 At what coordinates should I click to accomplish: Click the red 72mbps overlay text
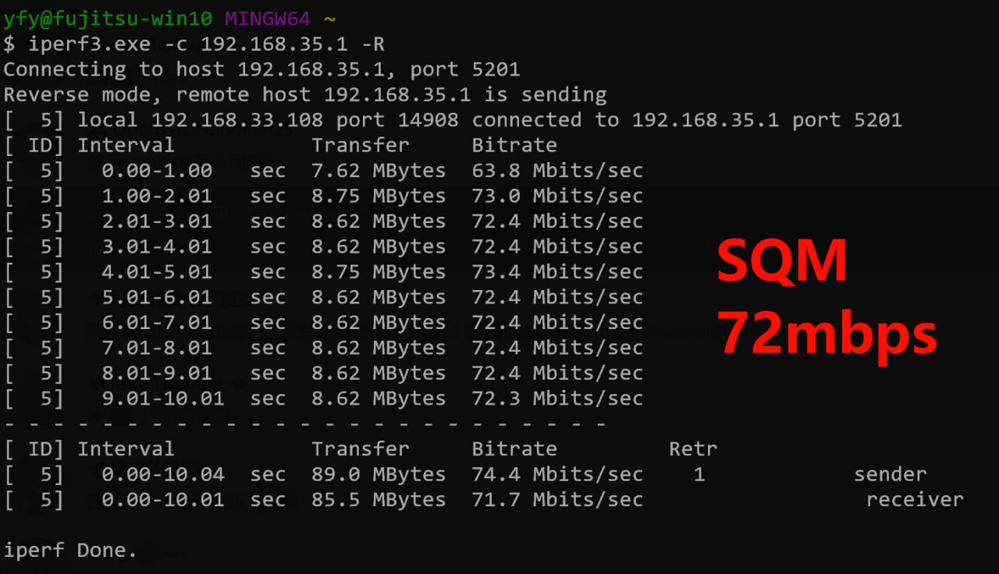pos(827,332)
